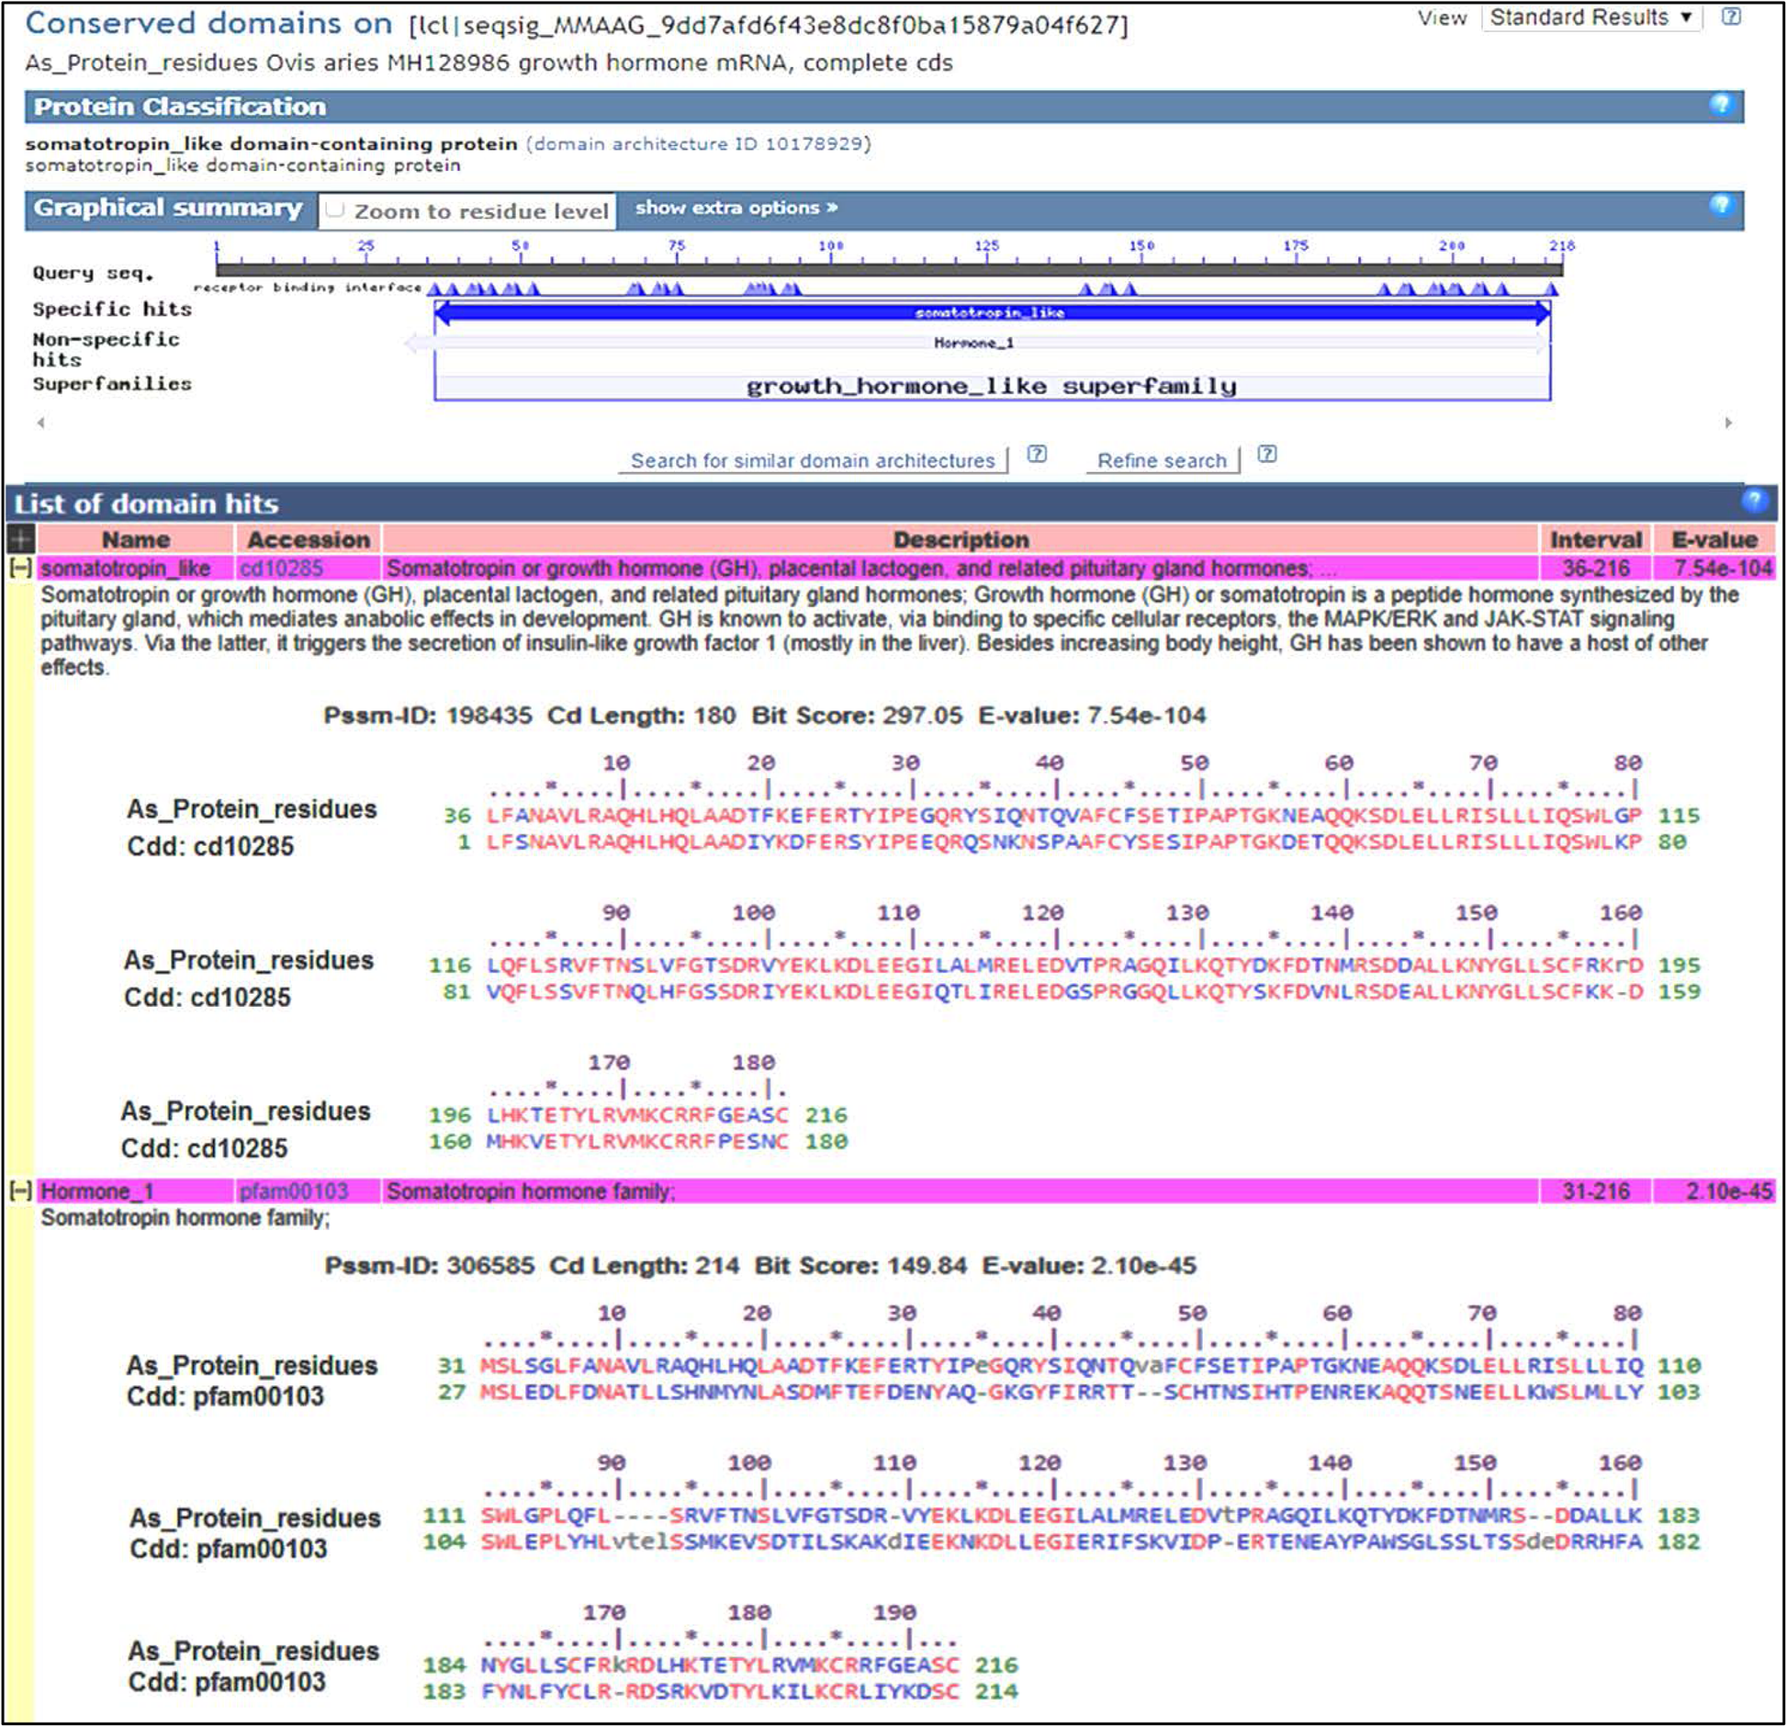Click E-value 7.54e-104 in table row

pos(1722,568)
